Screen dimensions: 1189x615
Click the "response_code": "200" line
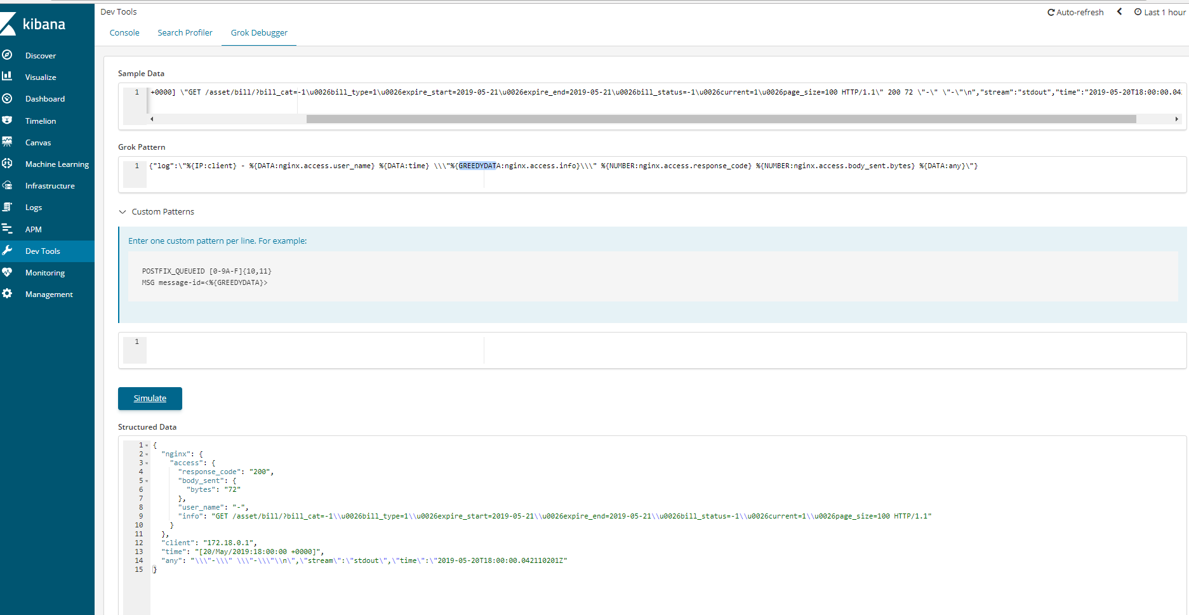226,472
